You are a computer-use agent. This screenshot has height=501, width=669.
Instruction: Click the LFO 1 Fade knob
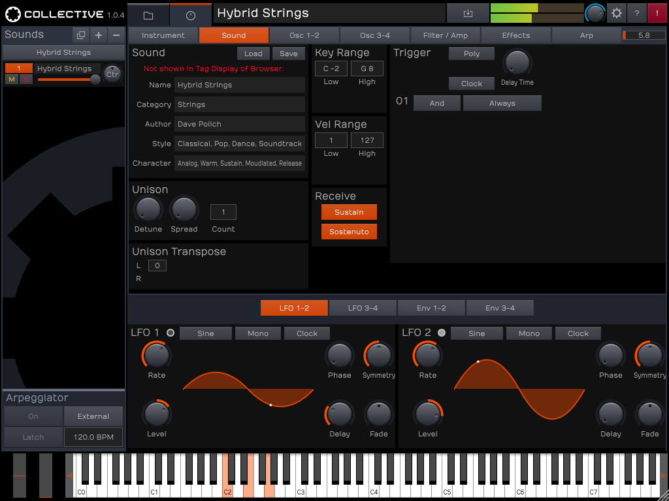point(378,414)
